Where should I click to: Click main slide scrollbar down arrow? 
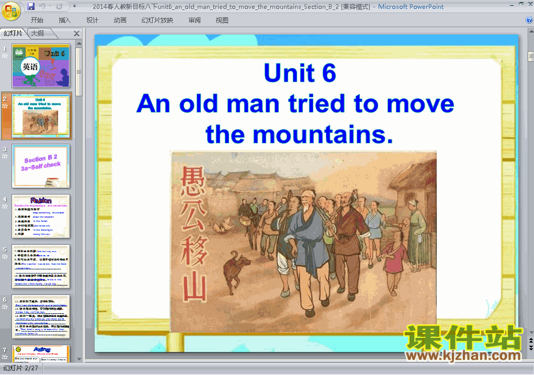pyautogui.click(x=531, y=333)
